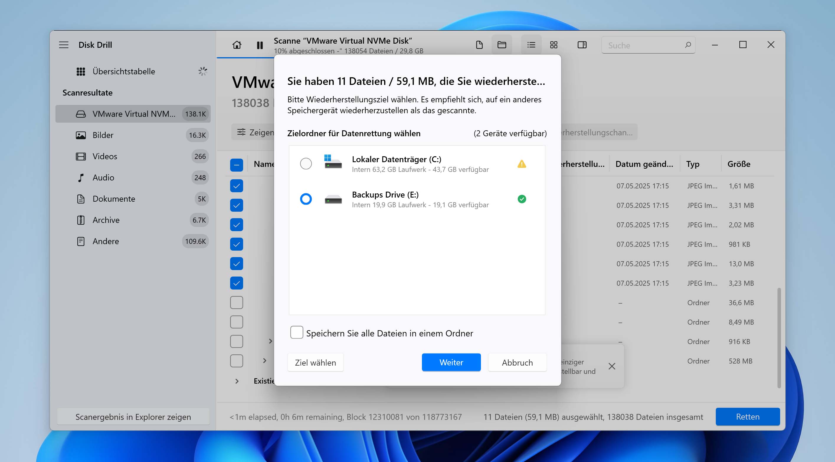Switch to file view icon
The image size is (835, 462).
[479, 45]
